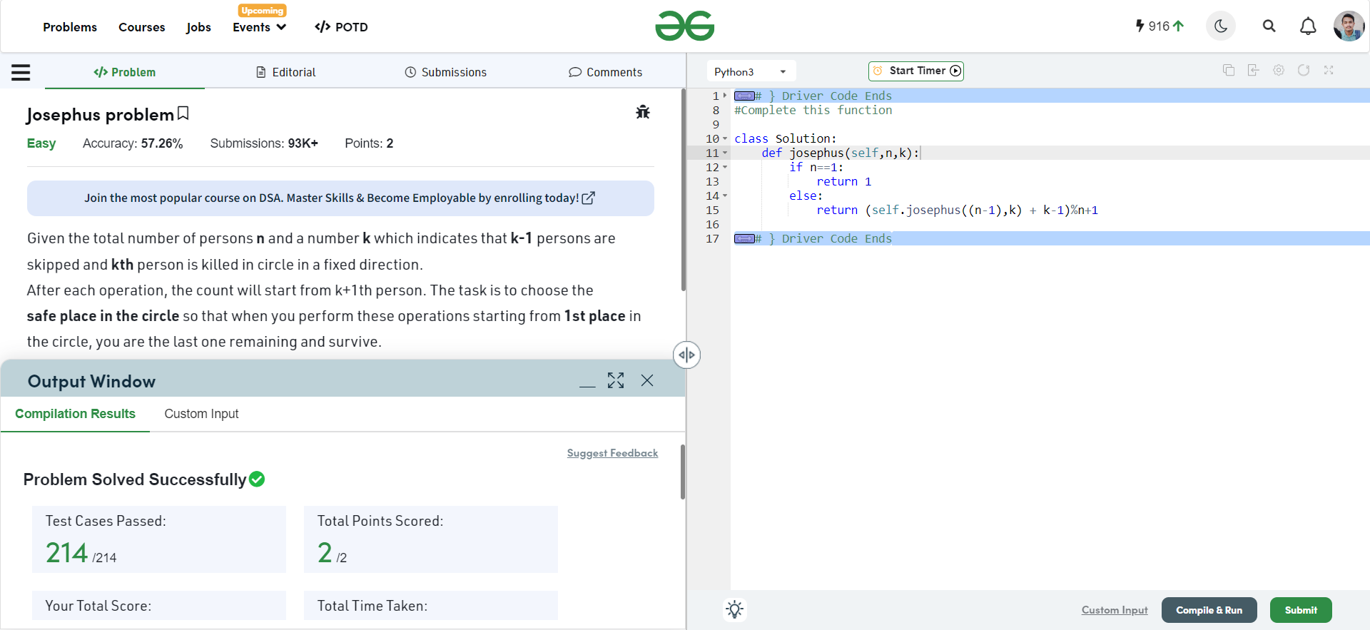
Task: Collapse class Solution at line 10
Action: click(725, 138)
